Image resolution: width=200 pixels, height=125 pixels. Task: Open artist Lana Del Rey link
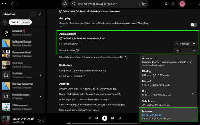18,122
